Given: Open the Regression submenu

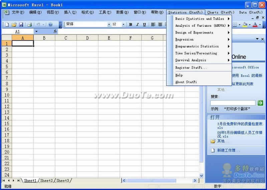Looking at the screenshot, I should click(x=202, y=39).
